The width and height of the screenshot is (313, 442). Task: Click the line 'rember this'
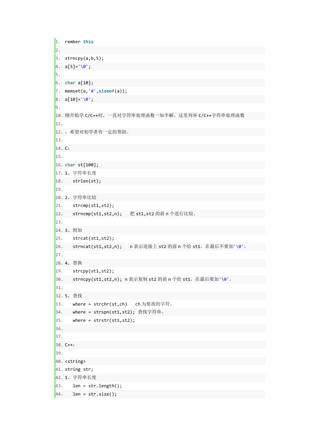click(79, 42)
